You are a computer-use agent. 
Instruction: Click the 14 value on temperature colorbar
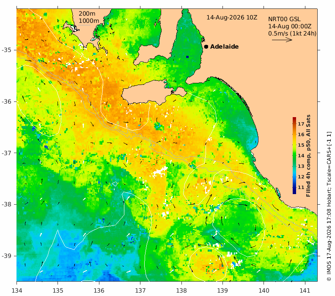pos(301,156)
